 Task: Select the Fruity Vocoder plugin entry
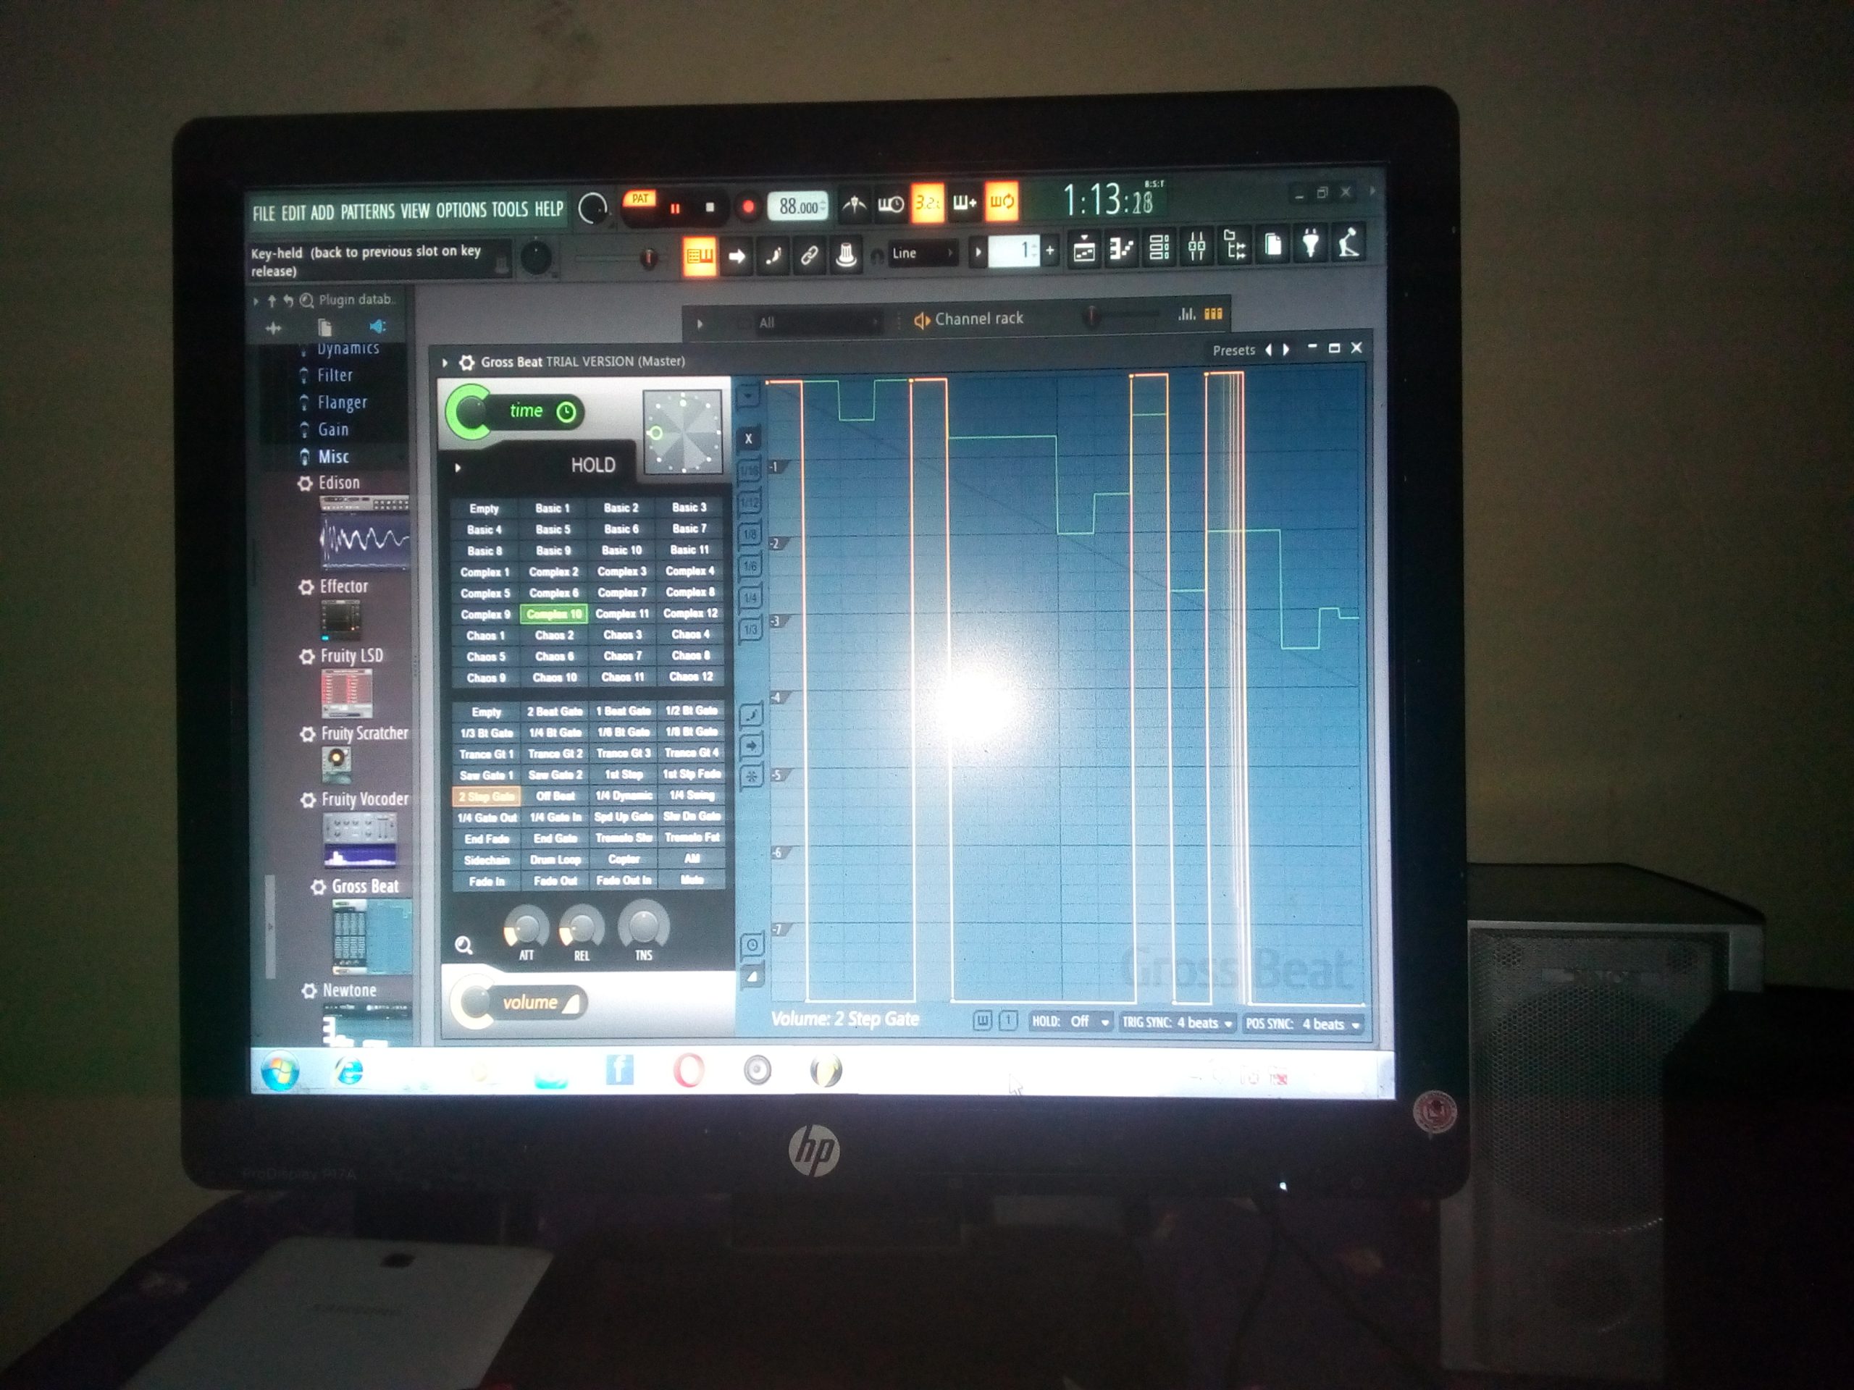[x=364, y=799]
